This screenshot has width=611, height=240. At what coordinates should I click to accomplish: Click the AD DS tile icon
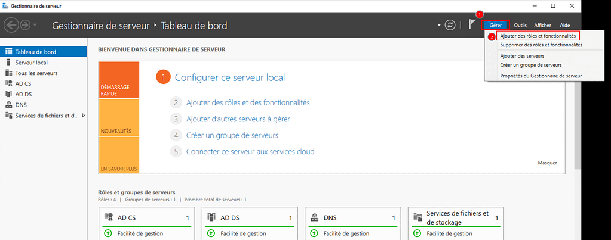point(211,218)
